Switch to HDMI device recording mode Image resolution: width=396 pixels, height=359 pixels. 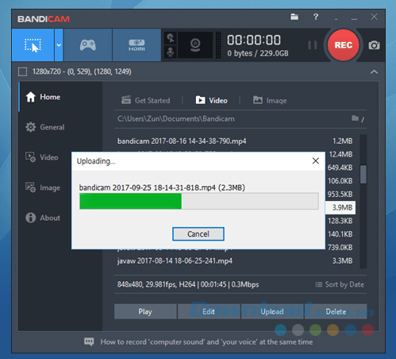(136, 45)
